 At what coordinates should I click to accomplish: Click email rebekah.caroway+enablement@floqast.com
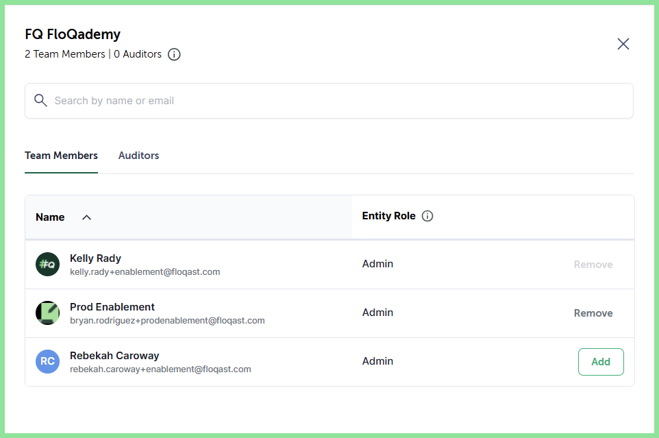pyautogui.click(x=160, y=369)
